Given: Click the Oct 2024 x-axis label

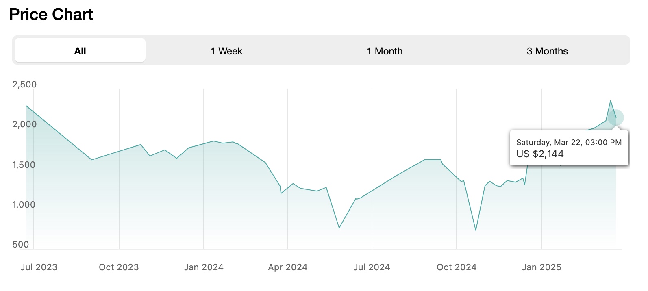Looking at the screenshot, I should [x=457, y=267].
